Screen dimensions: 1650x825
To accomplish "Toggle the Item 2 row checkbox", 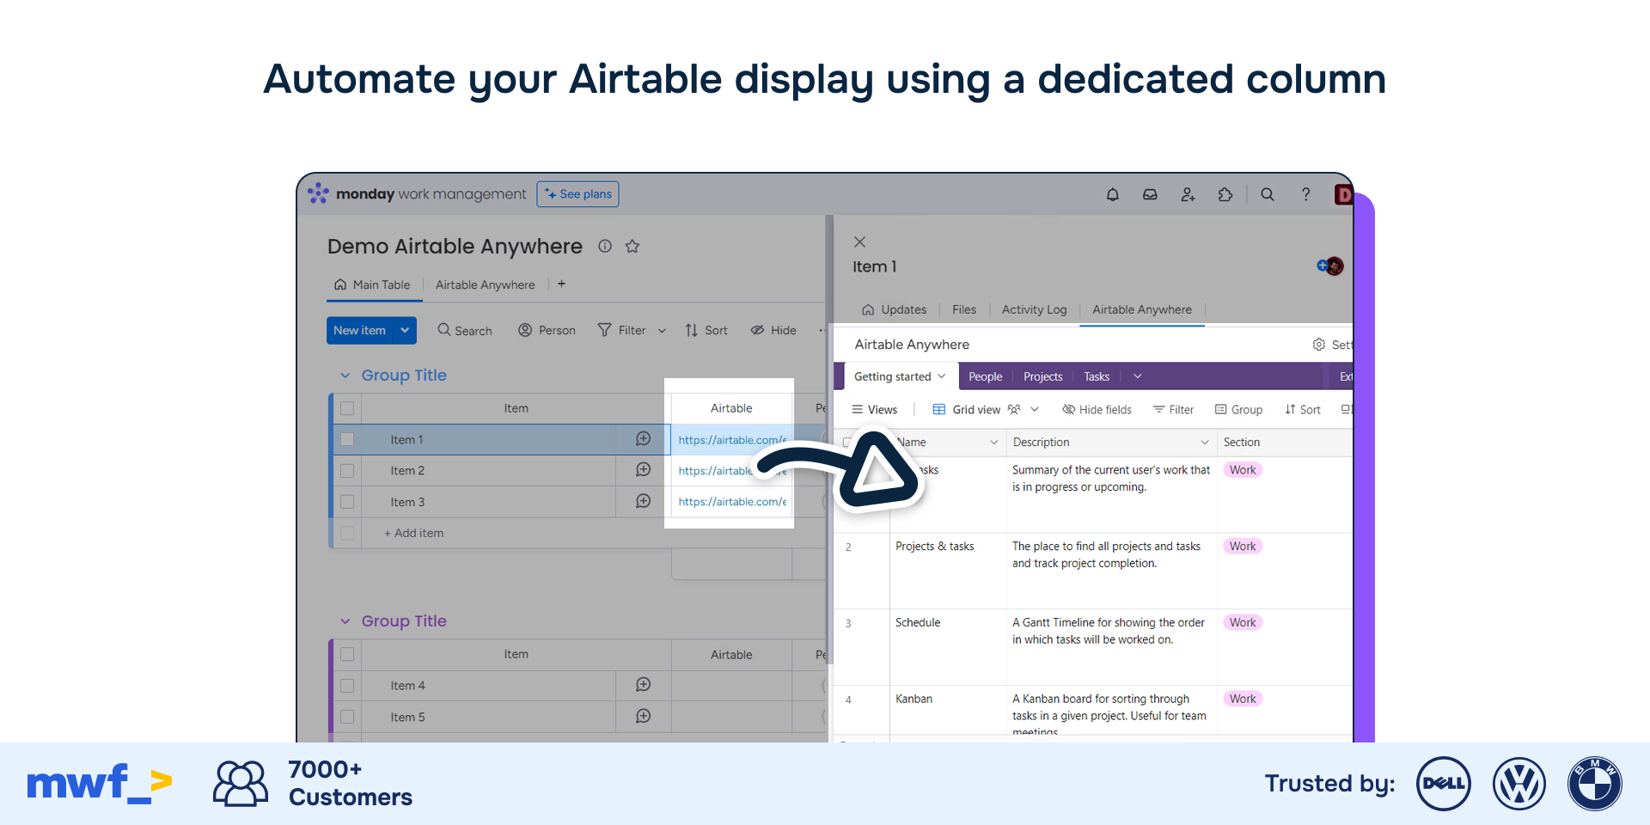I will tap(347, 471).
